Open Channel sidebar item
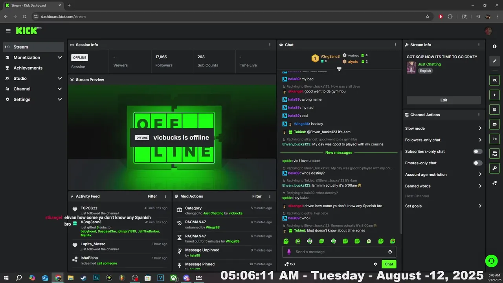 click(x=33, y=89)
